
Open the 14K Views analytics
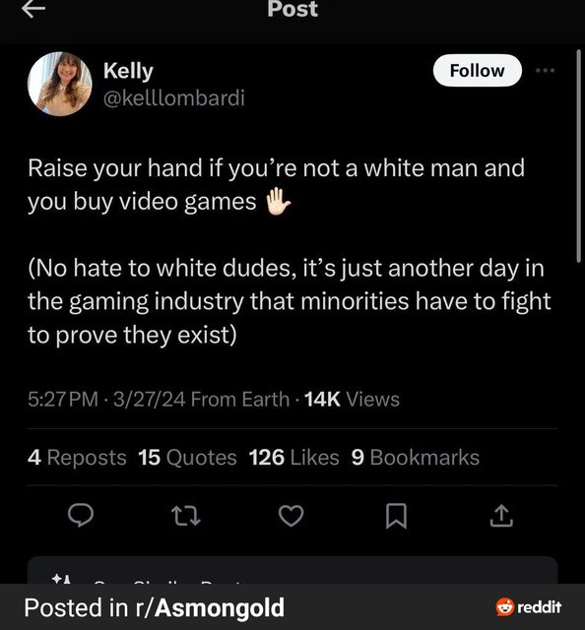click(352, 400)
